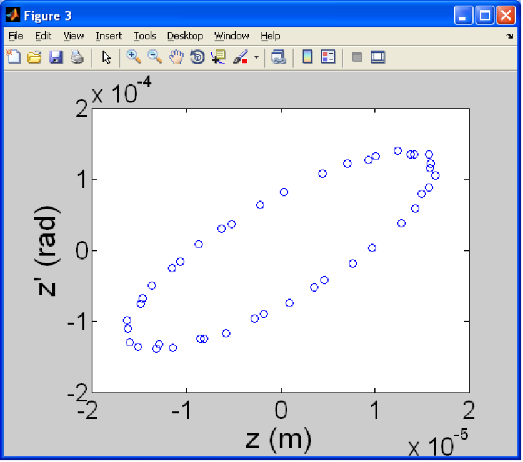This screenshot has height=462, width=523.
Task: Select the Edit Plot arrow tool
Action: click(x=106, y=57)
